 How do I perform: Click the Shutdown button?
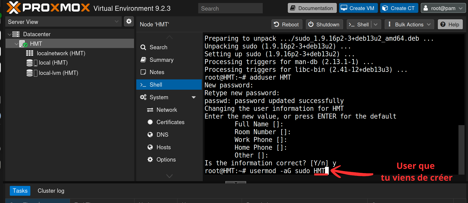324,24
